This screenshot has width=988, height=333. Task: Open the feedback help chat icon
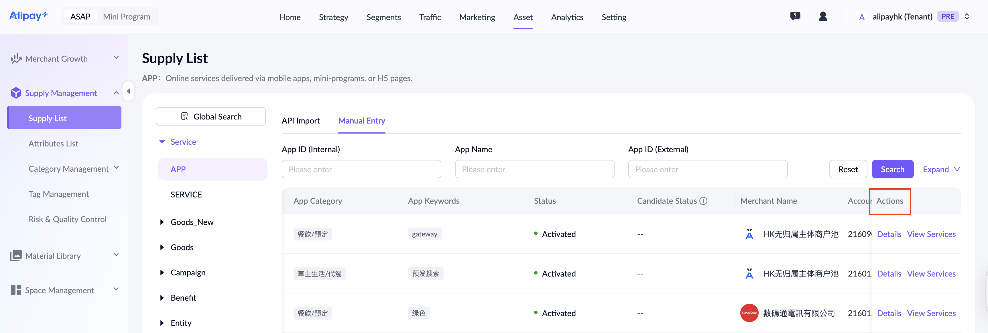795,17
